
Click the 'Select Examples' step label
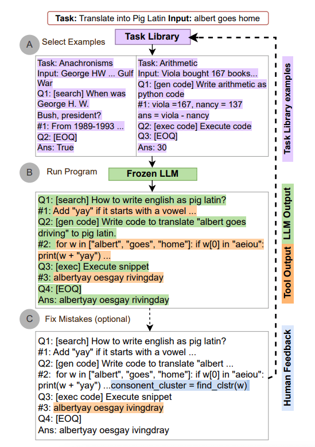pyautogui.click(x=73, y=42)
